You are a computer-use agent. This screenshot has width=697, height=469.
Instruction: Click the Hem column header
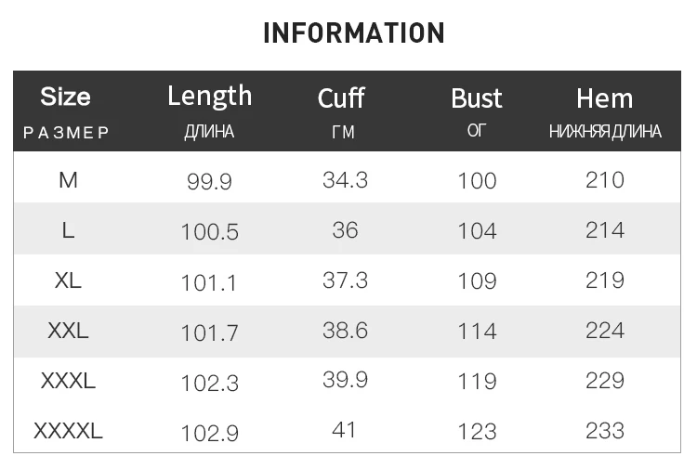(604, 98)
